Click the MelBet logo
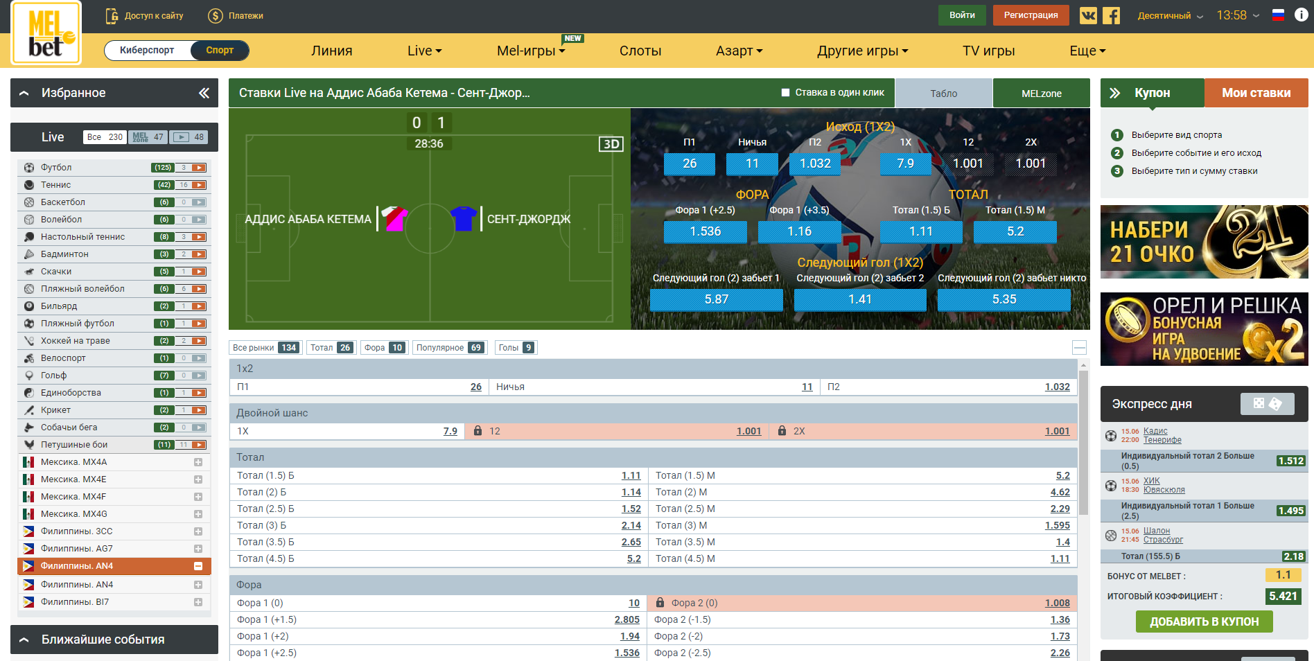 click(x=46, y=33)
